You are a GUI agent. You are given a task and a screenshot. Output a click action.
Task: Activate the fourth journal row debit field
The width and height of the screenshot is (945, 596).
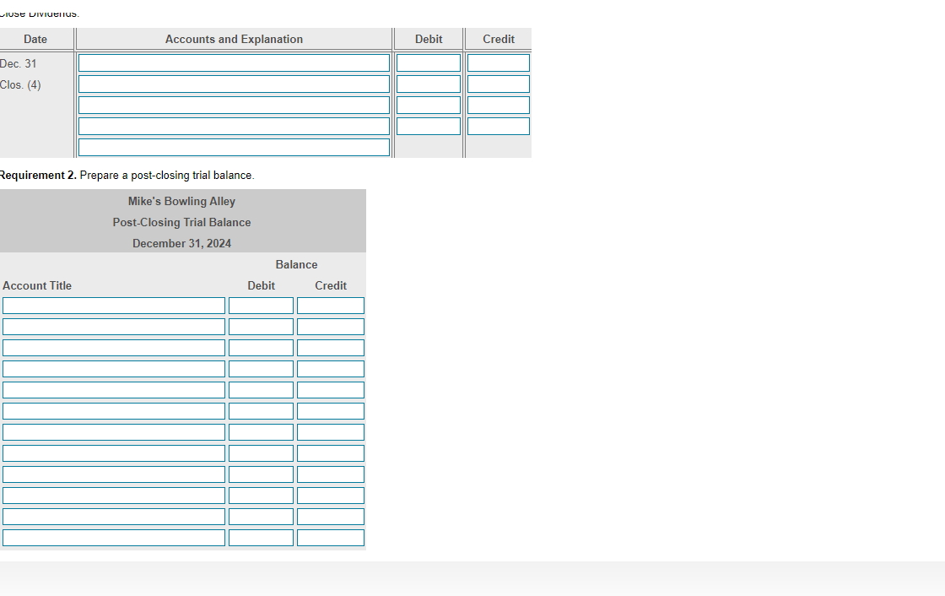click(429, 126)
